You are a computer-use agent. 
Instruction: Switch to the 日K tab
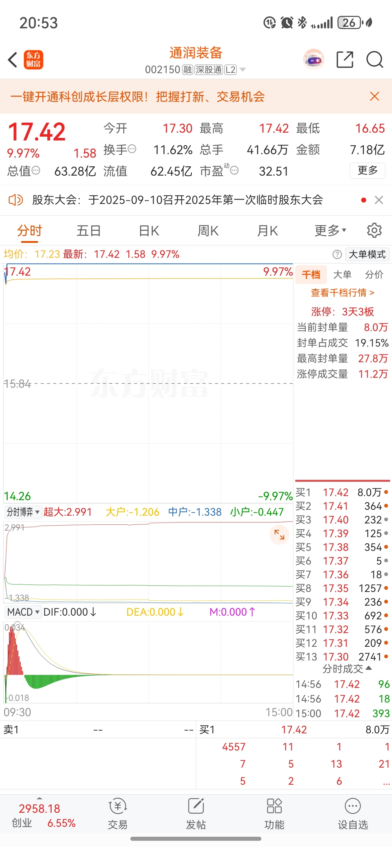coord(149,230)
